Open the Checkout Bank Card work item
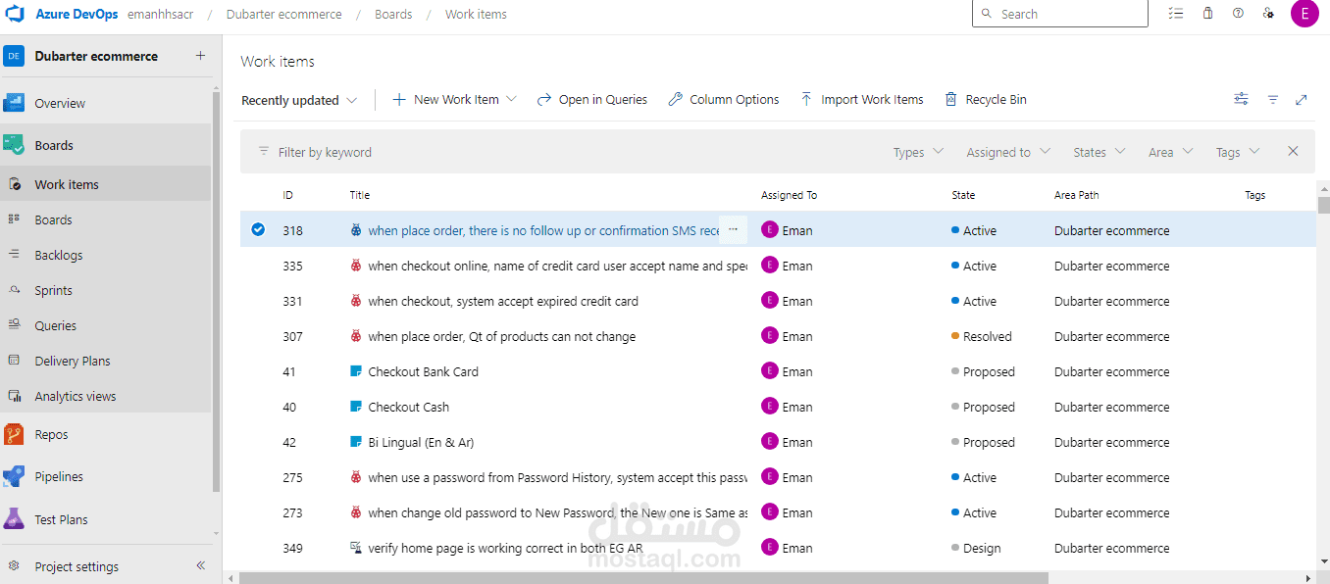Image resolution: width=1330 pixels, height=584 pixels. 423,371
